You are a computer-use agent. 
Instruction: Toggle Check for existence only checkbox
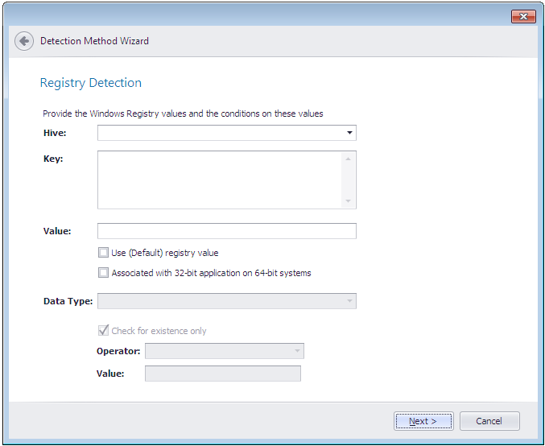coord(103,331)
